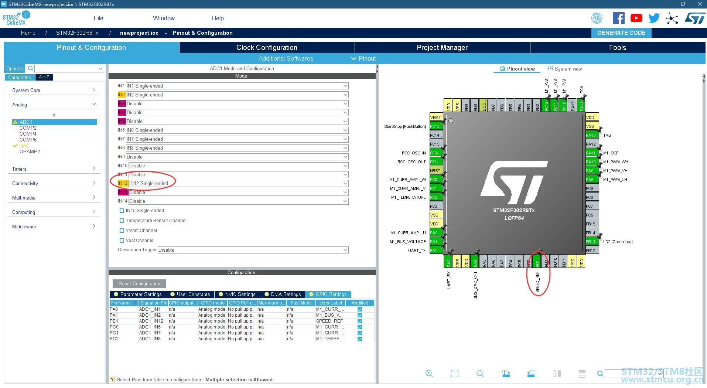Enable the Temperature Sensor Channel

tap(122, 221)
